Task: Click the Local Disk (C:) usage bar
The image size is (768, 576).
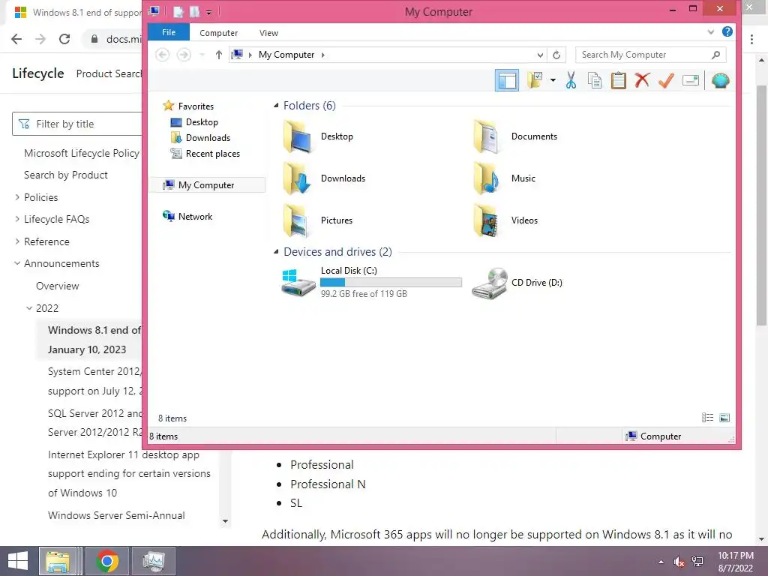Action: point(391,283)
